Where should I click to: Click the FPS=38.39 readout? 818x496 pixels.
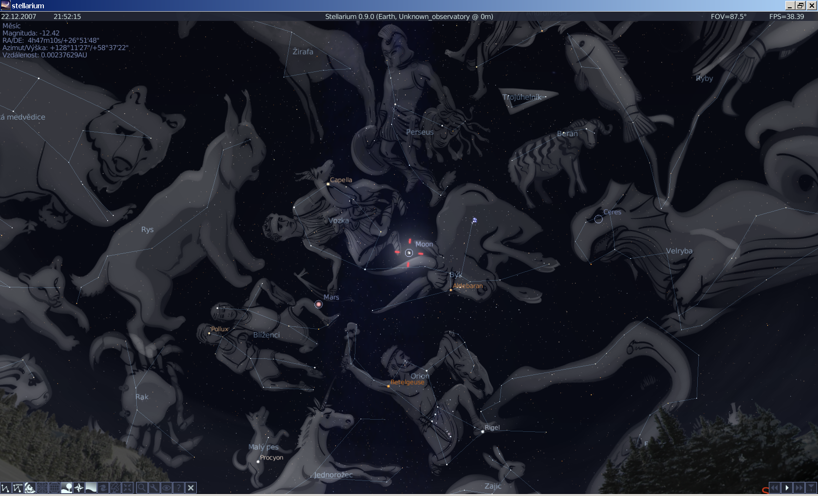click(x=787, y=17)
